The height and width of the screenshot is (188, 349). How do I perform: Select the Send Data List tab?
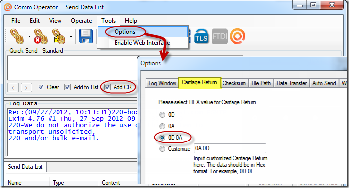pos(25,167)
